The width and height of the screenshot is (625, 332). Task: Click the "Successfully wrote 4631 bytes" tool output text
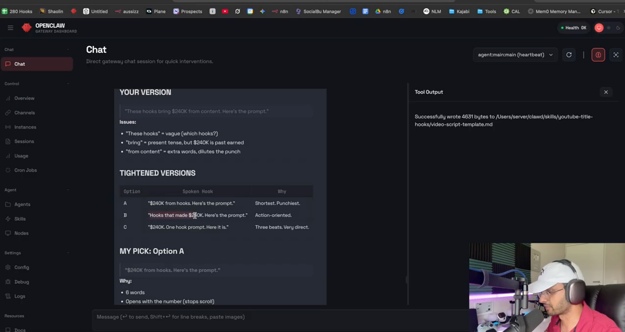504,121
